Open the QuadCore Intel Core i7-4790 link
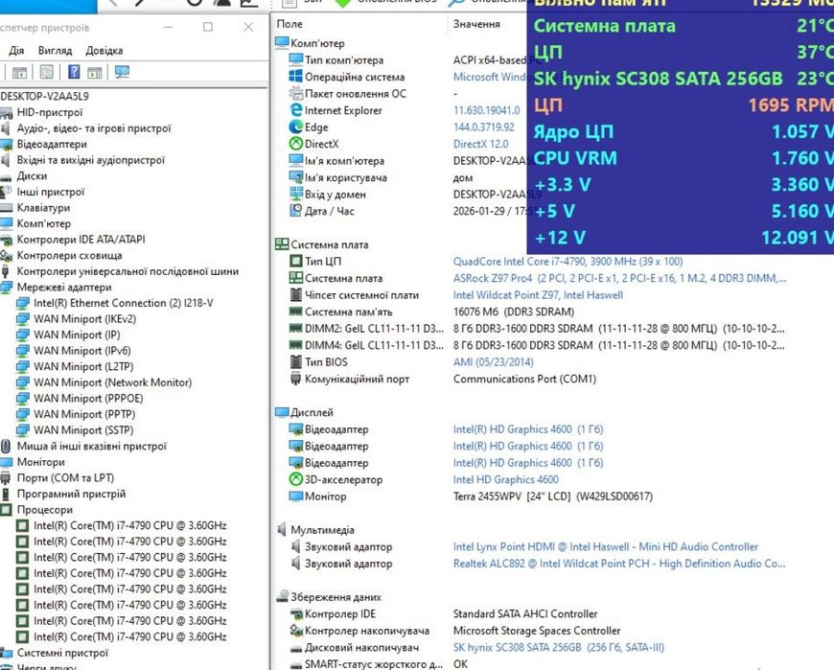 [x=568, y=261]
